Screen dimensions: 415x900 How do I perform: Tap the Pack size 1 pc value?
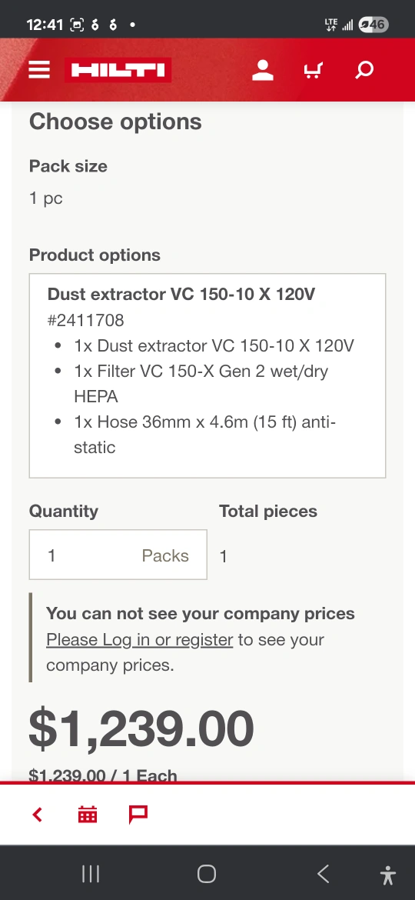(46, 198)
